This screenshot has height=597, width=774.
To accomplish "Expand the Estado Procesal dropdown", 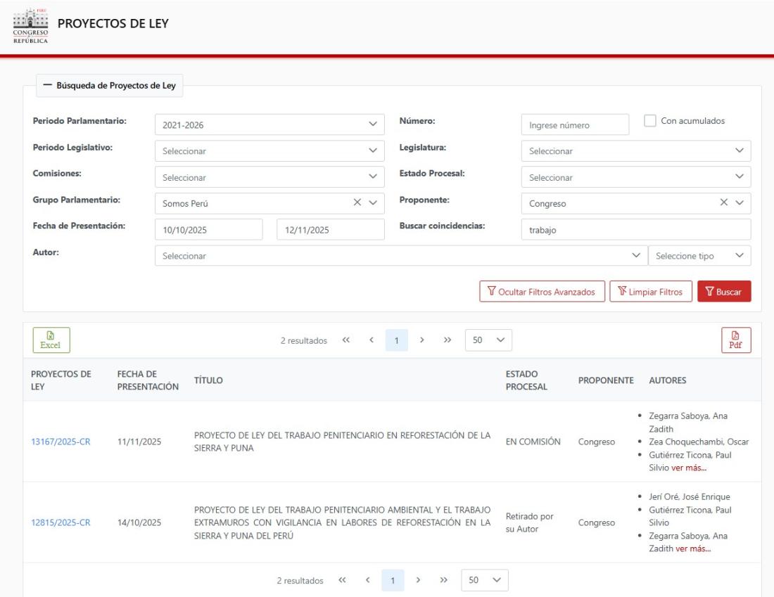I will click(x=635, y=177).
